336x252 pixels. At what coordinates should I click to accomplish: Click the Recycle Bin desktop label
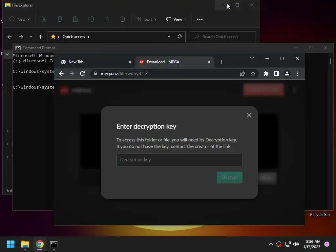[320, 215]
